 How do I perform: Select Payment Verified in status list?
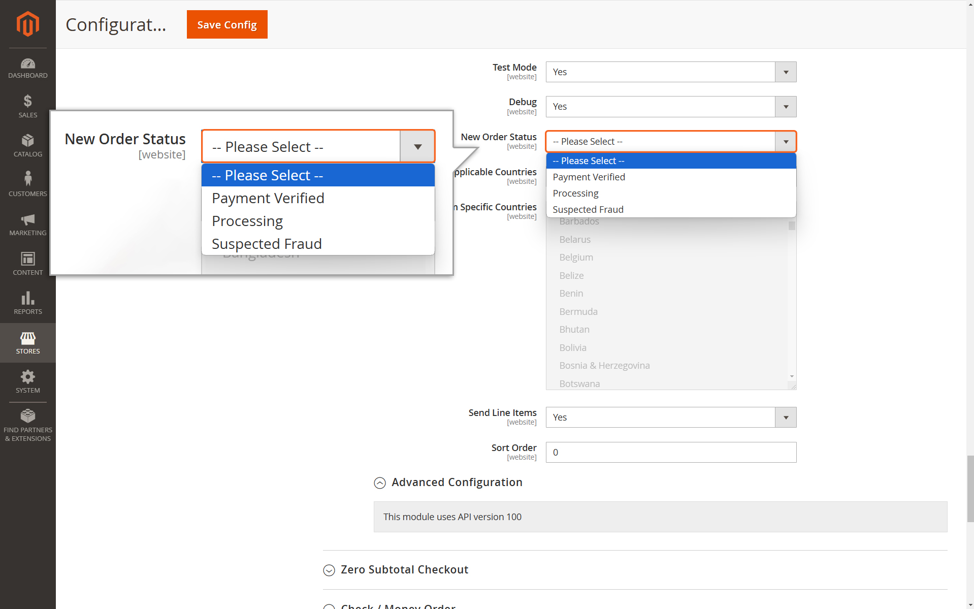[x=671, y=177]
